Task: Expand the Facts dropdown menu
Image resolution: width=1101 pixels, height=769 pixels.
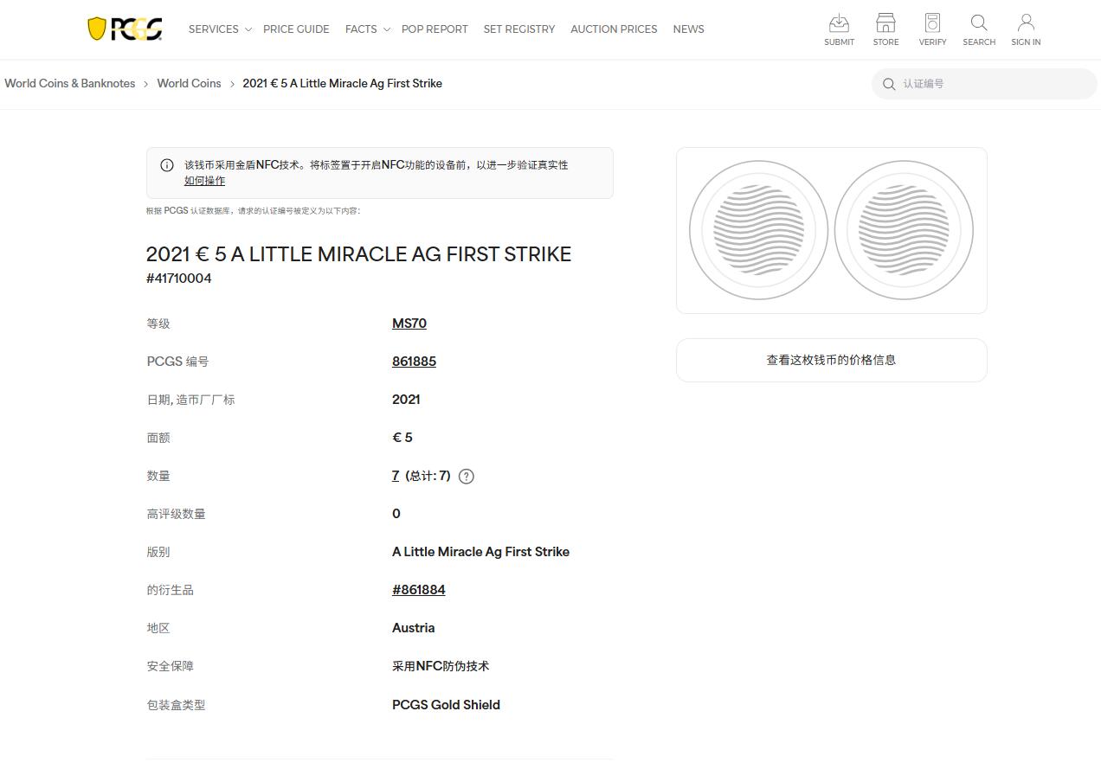Action: click(x=367, y=29)
